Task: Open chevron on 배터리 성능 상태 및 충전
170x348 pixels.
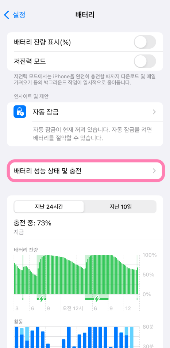Action: (154, 171)
